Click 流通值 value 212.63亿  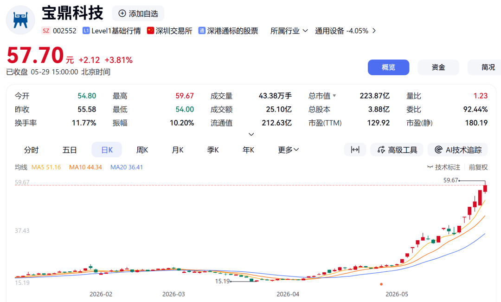(x=276, y=123)
